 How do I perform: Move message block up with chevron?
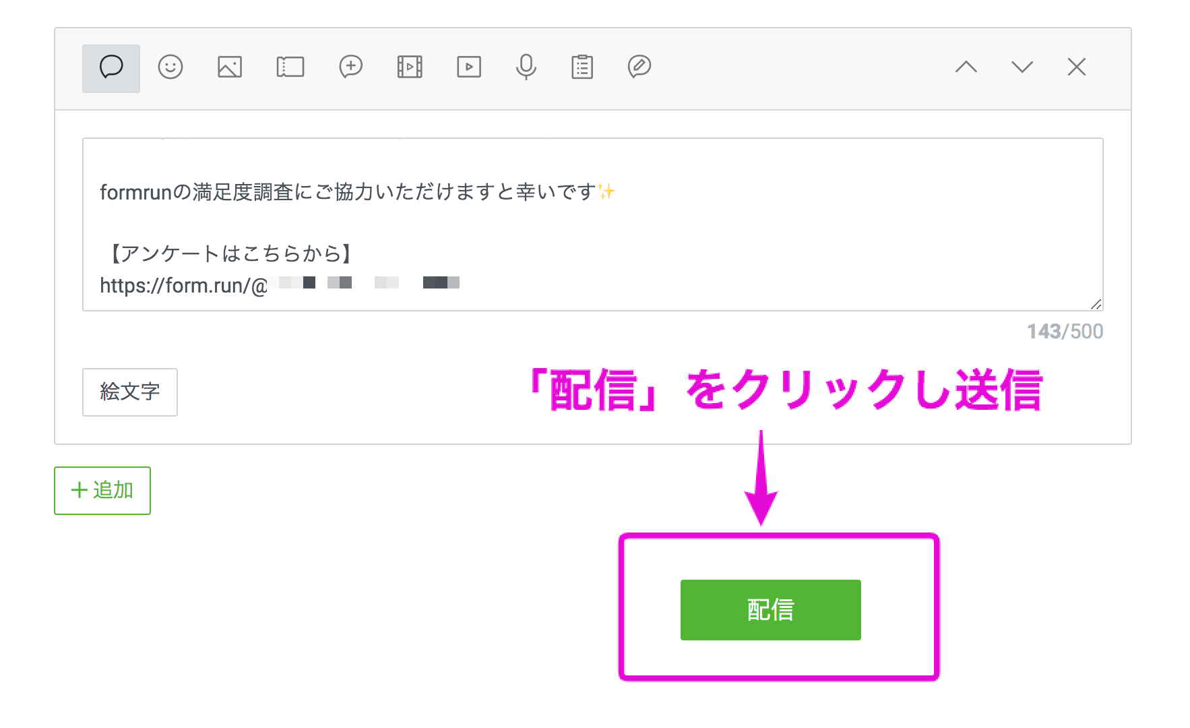966,67
